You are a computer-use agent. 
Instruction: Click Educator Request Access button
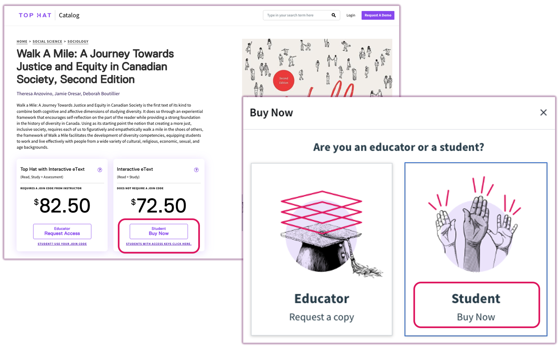[62, 231]
